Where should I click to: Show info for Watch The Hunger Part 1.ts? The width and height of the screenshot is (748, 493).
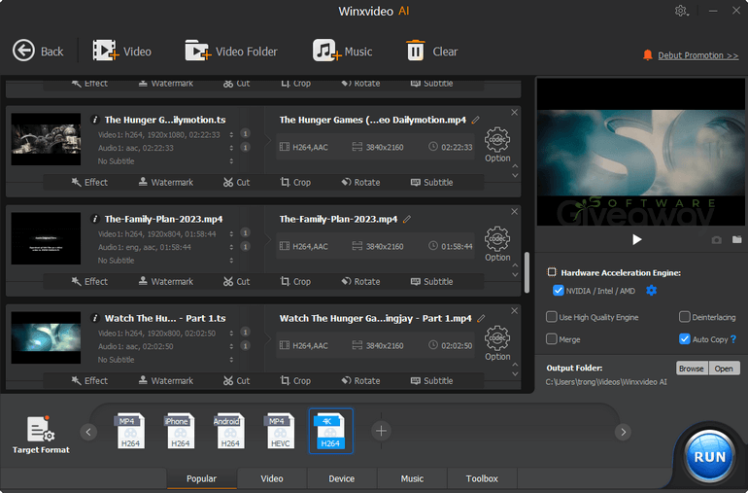[x=95, y=319]
